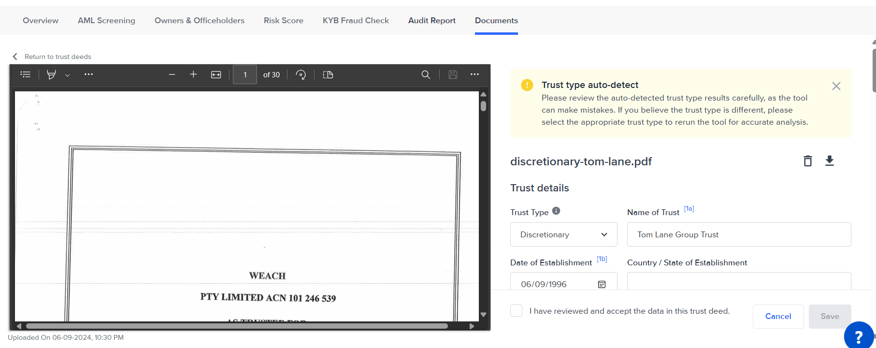Expand the Trust Type dropdown
Image resolution: width=876 pixels, height=348 pixels.
(x=563, y=234)
